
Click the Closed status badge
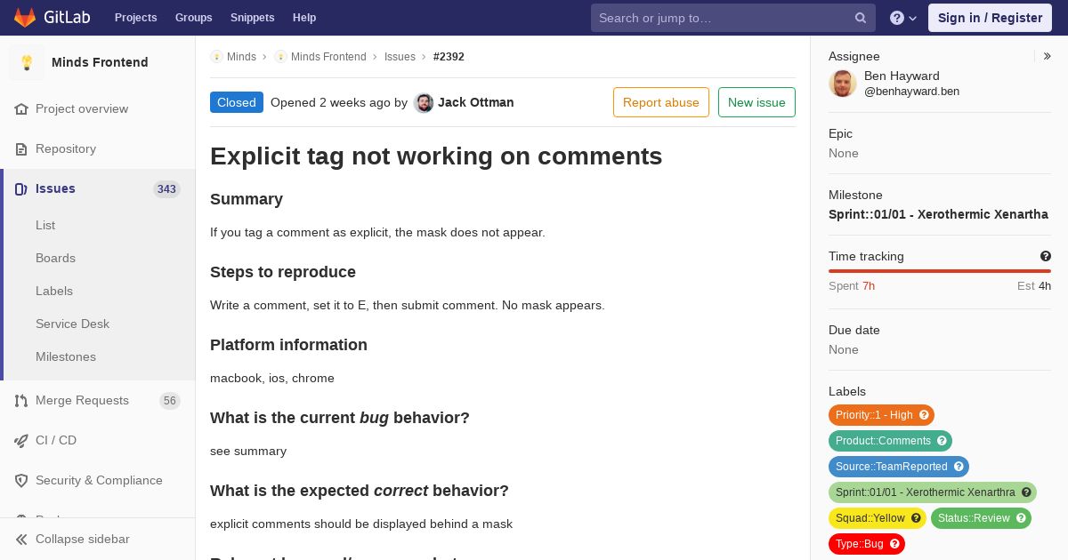(x=237, y=102)
